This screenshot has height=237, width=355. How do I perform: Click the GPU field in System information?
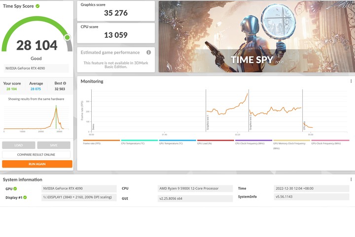coord(79,188)
